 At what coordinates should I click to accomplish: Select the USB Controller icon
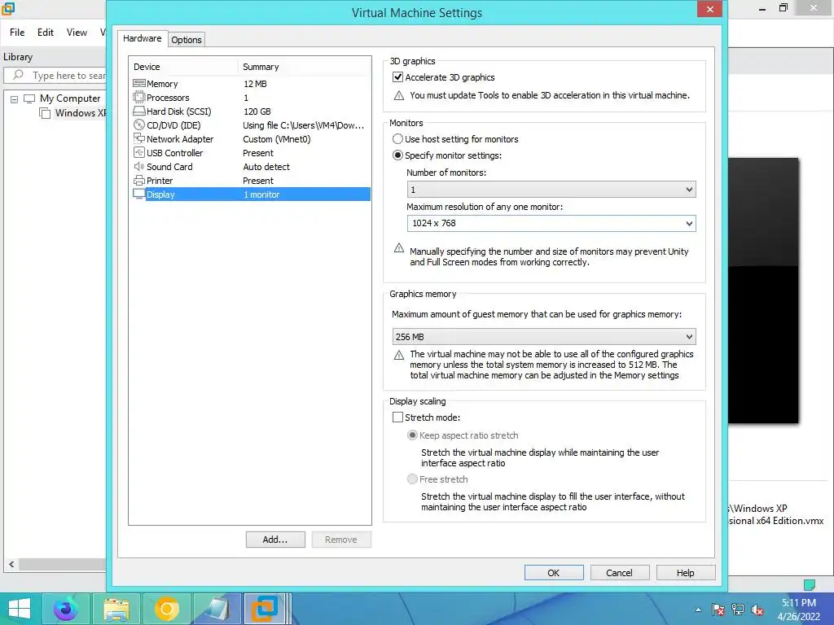click(138, 152)
